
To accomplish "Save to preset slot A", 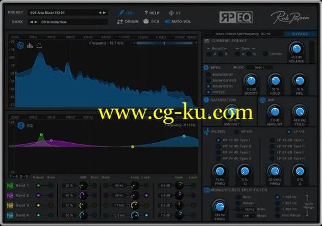I will [238, 54].
